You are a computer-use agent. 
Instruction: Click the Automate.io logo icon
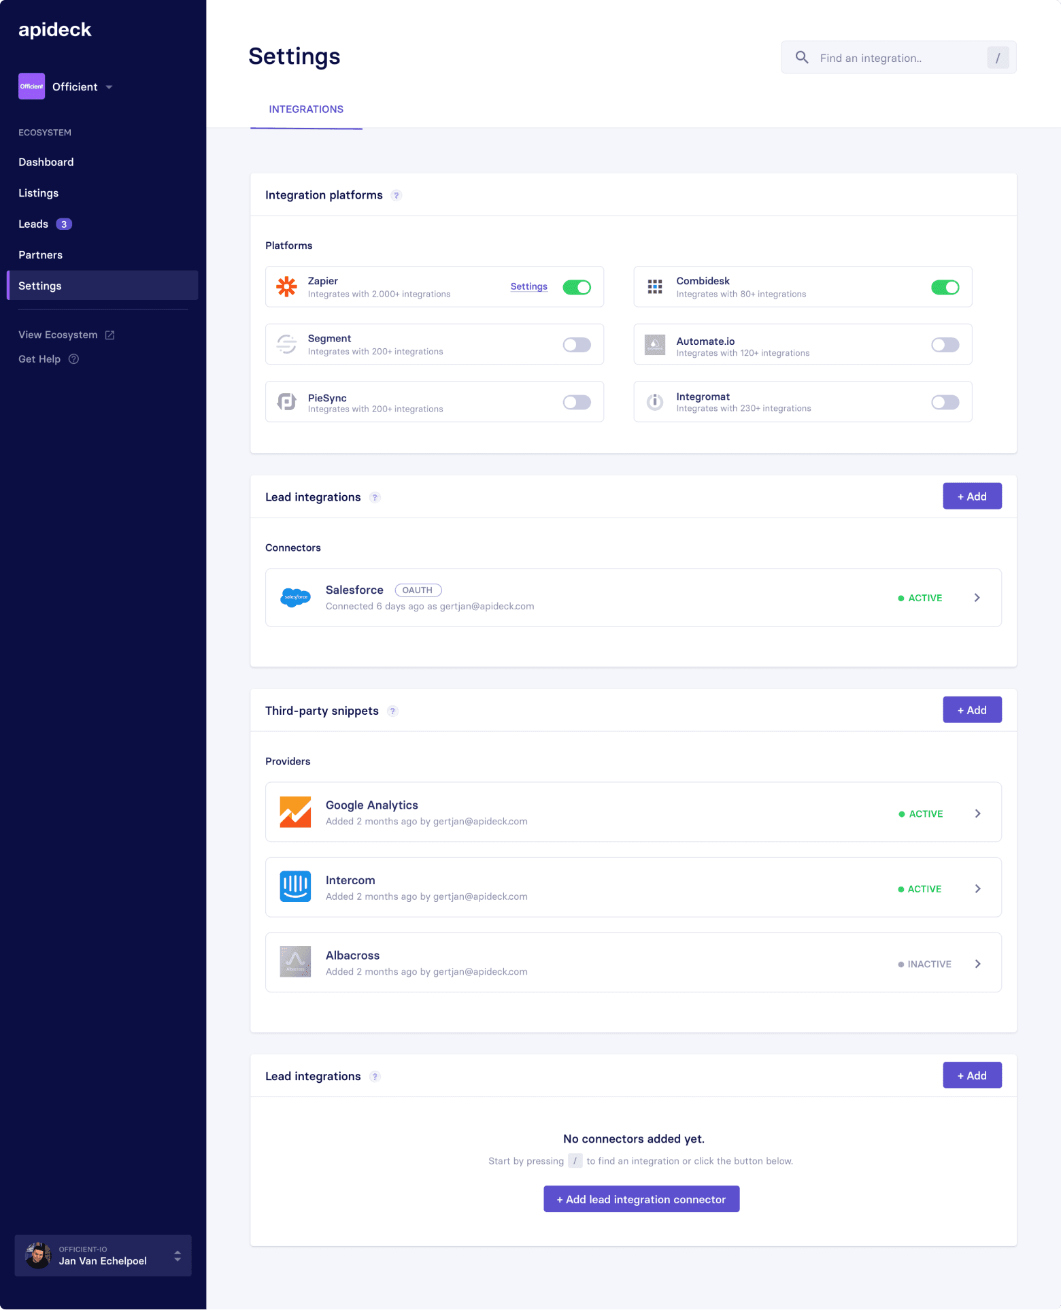(x=655, y=344)
